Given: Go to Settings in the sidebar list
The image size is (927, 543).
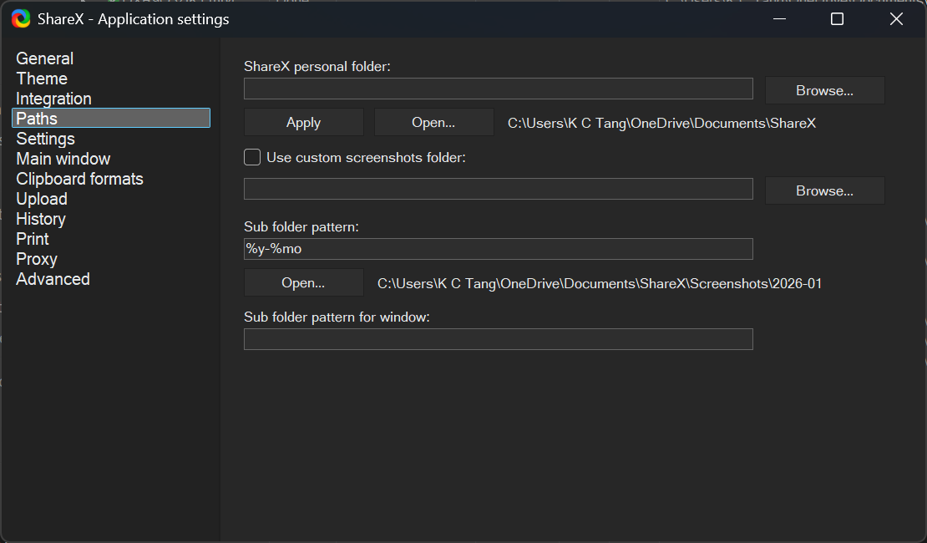Looking at the screenshot, I should pyautogui.click(x=46, y=139).
